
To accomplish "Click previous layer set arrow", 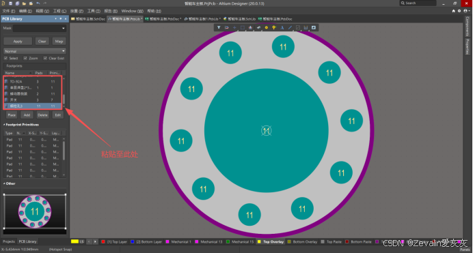I will [x=89, y=241].
